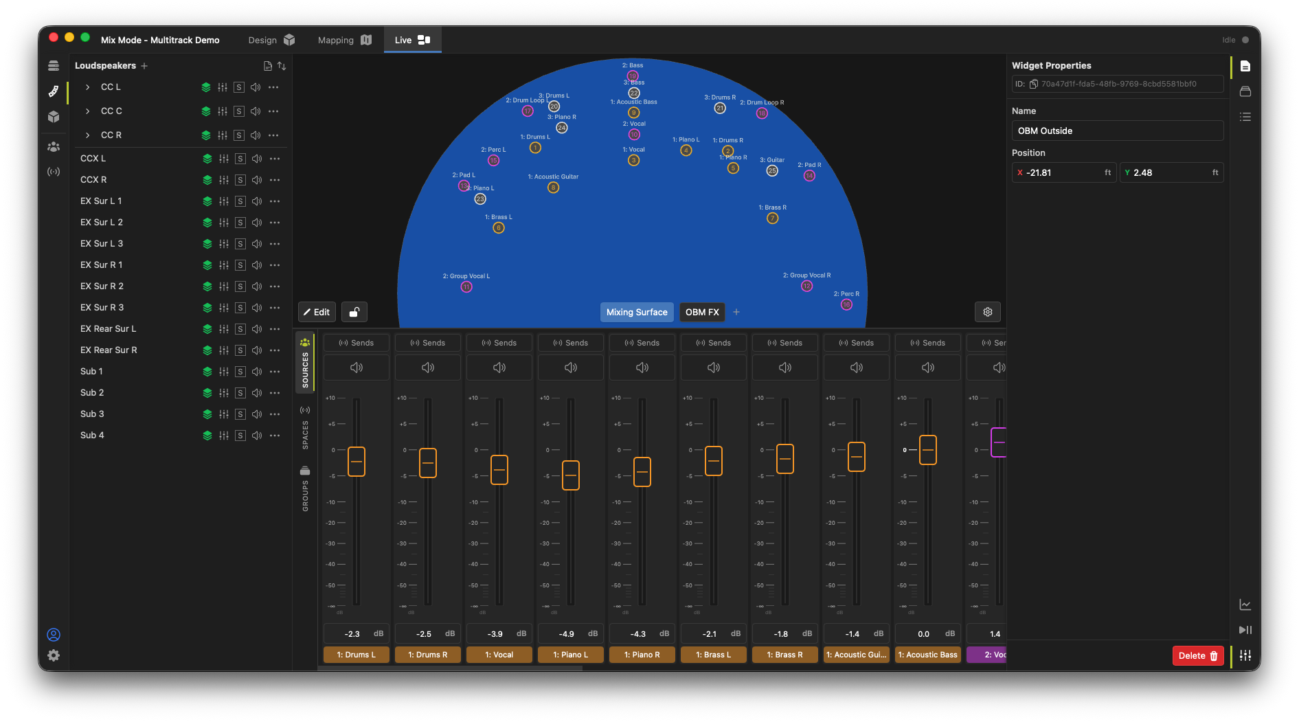1299x722 pixels.
Task: Select the Live tab
Action: pos(412,40)
